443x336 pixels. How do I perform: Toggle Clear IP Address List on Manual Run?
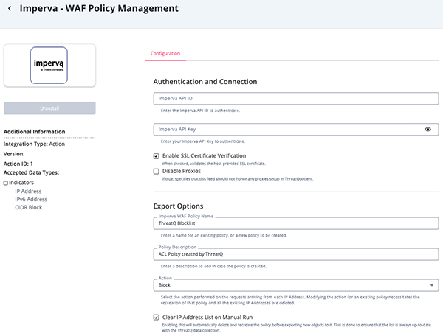click(x=156, y=317)
